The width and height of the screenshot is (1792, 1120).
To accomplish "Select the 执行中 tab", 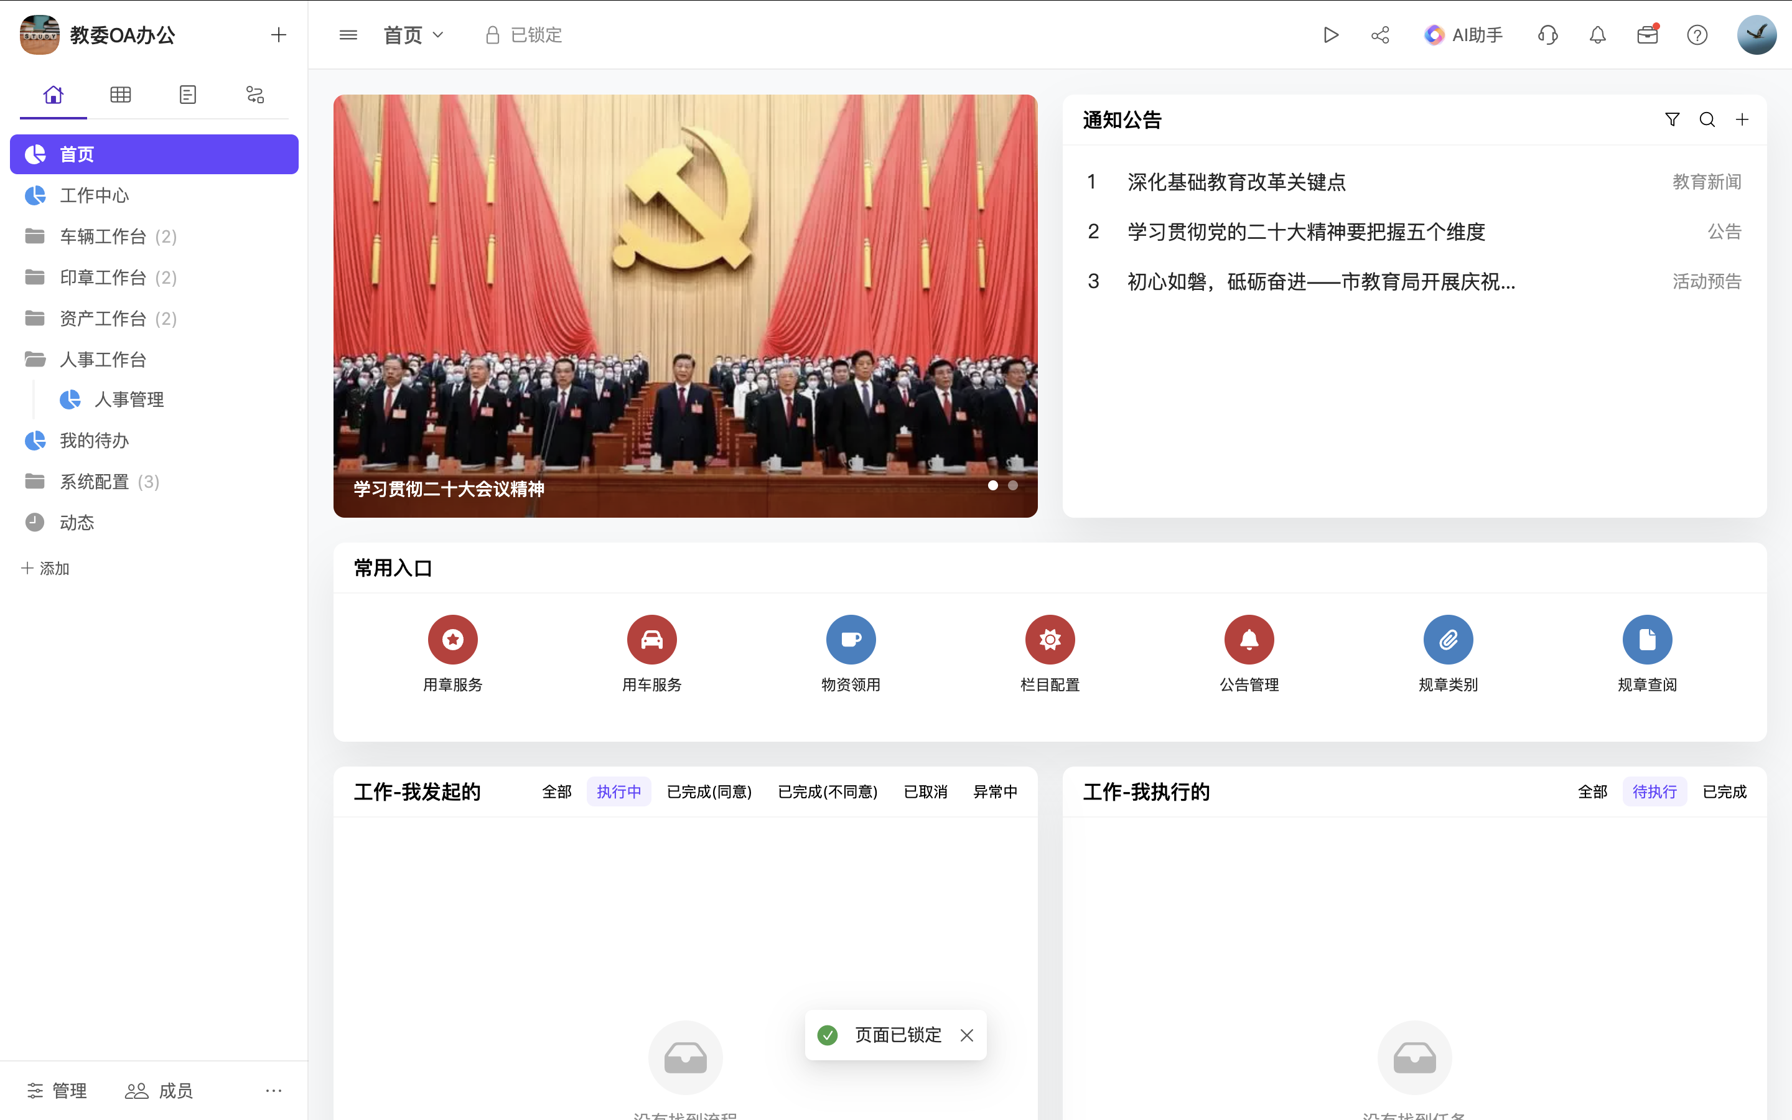I will pyautogui.click(x=619, y=792).
